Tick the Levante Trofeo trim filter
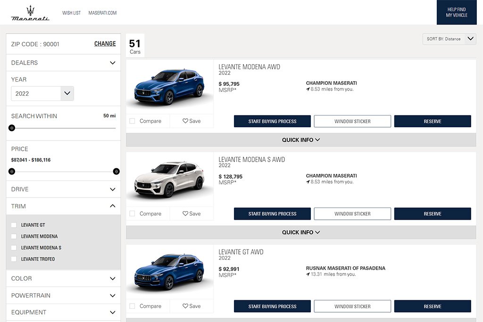The image size is (483, 322). point(14,259)
